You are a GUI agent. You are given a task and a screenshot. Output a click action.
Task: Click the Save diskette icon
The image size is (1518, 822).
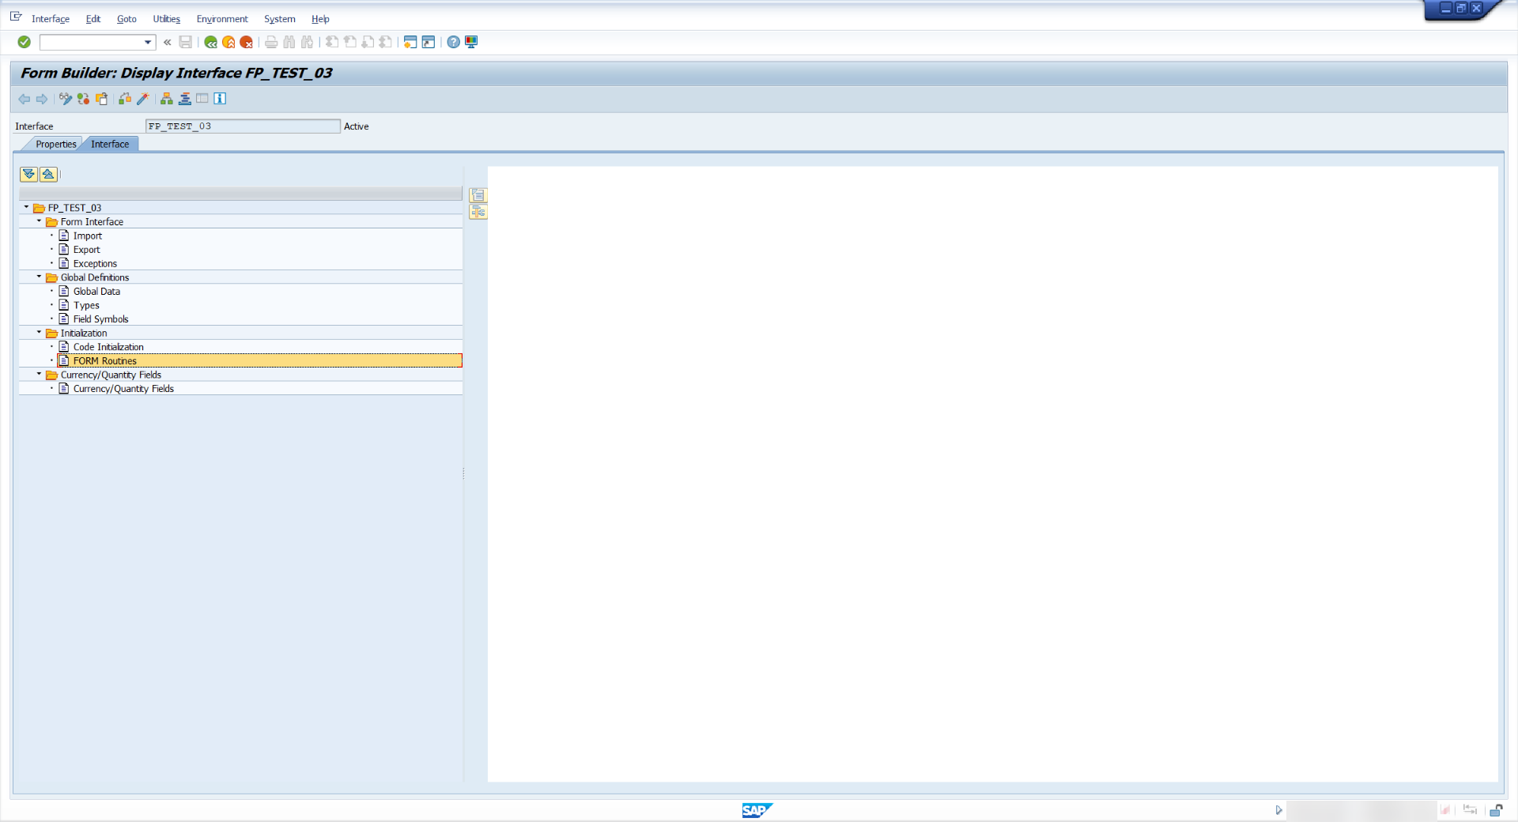pyautogui.click(x=186, y=42)
